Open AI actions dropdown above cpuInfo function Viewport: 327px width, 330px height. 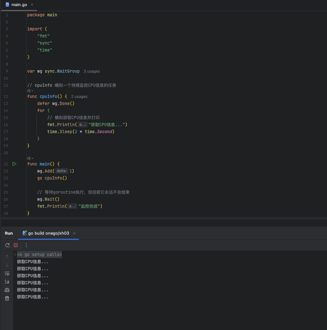point(30,91)
